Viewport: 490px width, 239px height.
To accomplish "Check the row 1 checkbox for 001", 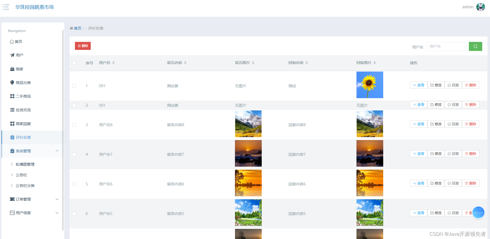I will tap(74, 86).
